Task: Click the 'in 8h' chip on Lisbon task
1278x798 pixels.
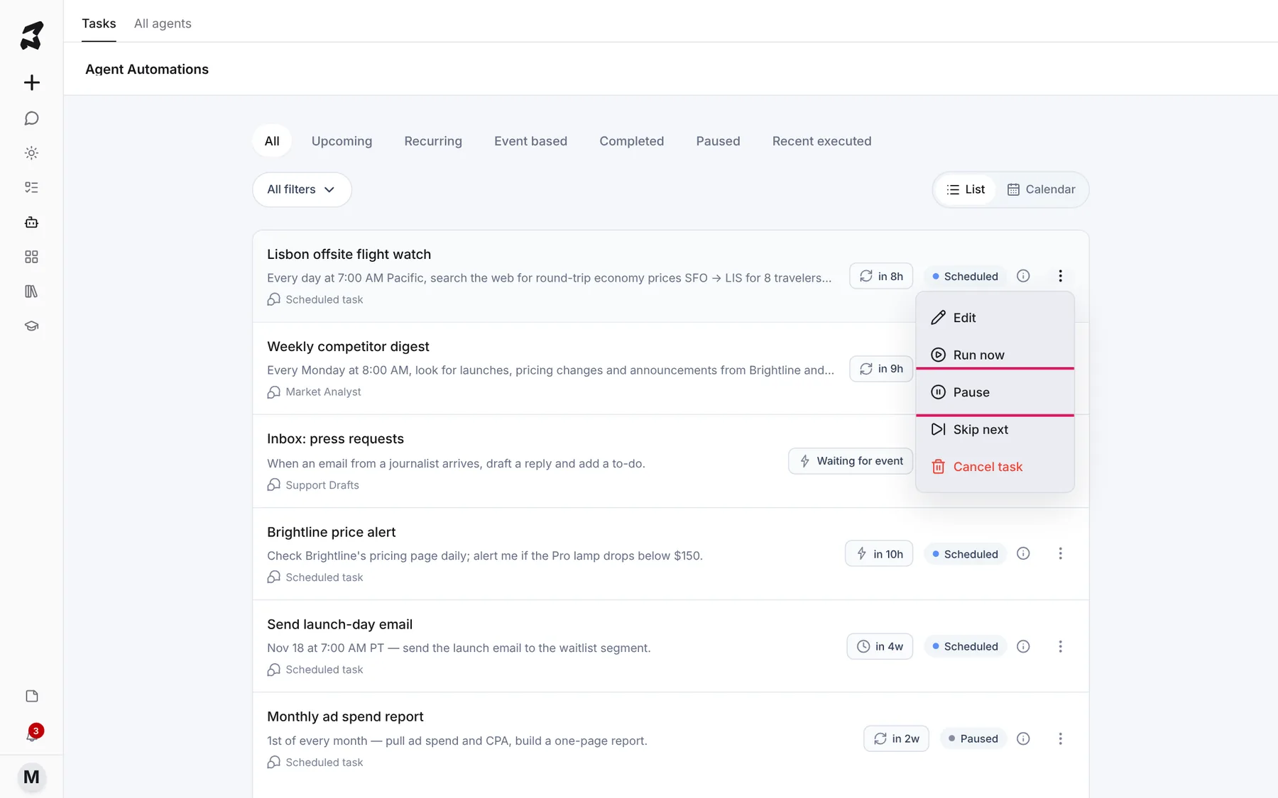Action: click(881, 276)
